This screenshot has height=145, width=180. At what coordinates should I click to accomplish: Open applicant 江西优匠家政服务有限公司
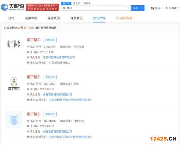tap(59, 57)
